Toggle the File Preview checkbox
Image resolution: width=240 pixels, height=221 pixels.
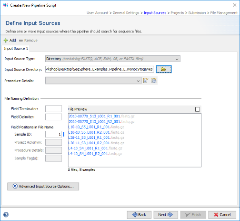tap(197, 109)
